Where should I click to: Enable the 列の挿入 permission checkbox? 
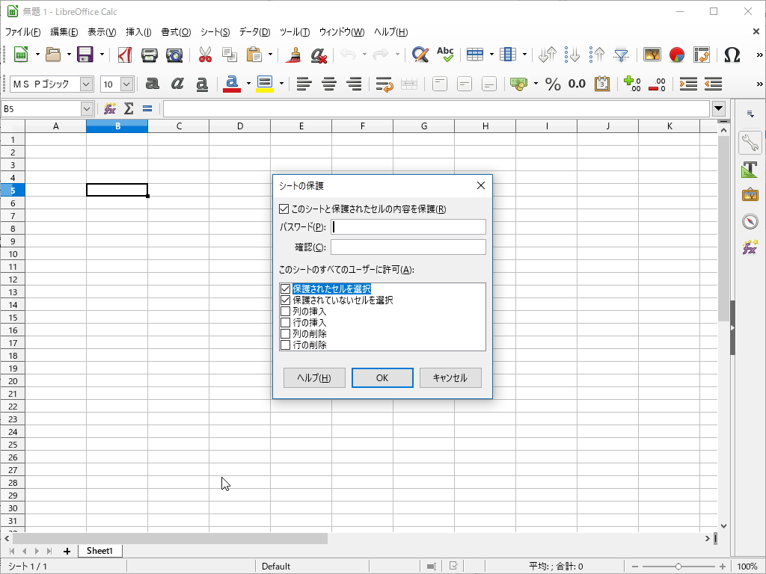point(285,311)
